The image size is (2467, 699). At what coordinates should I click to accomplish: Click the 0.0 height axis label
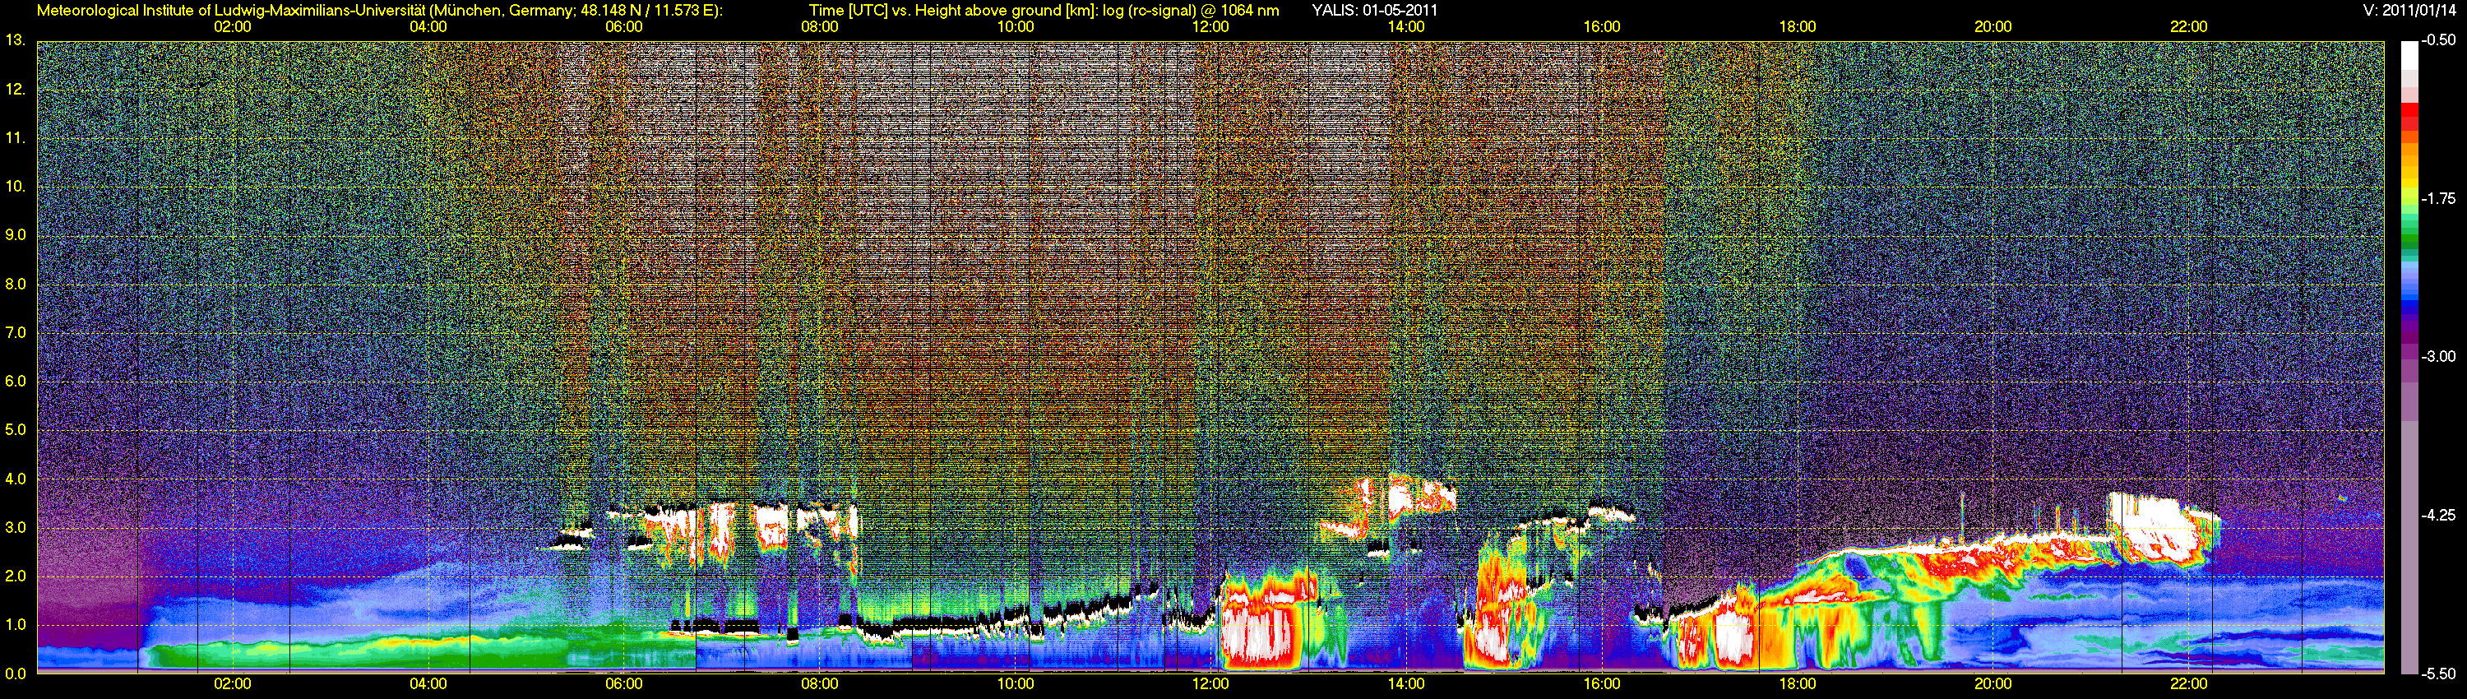tap(16, 674)
